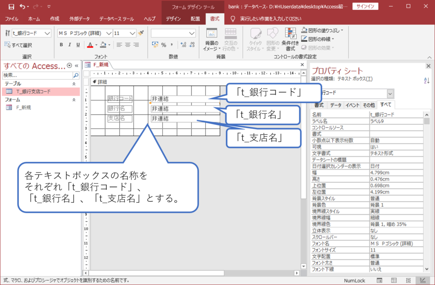Sort property sheet alphabetically
The image size is (435, 285).
click(x=427, y=81)
